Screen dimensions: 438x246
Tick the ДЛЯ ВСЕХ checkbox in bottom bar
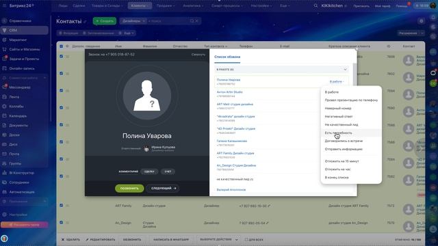click(x=246, y=240)
